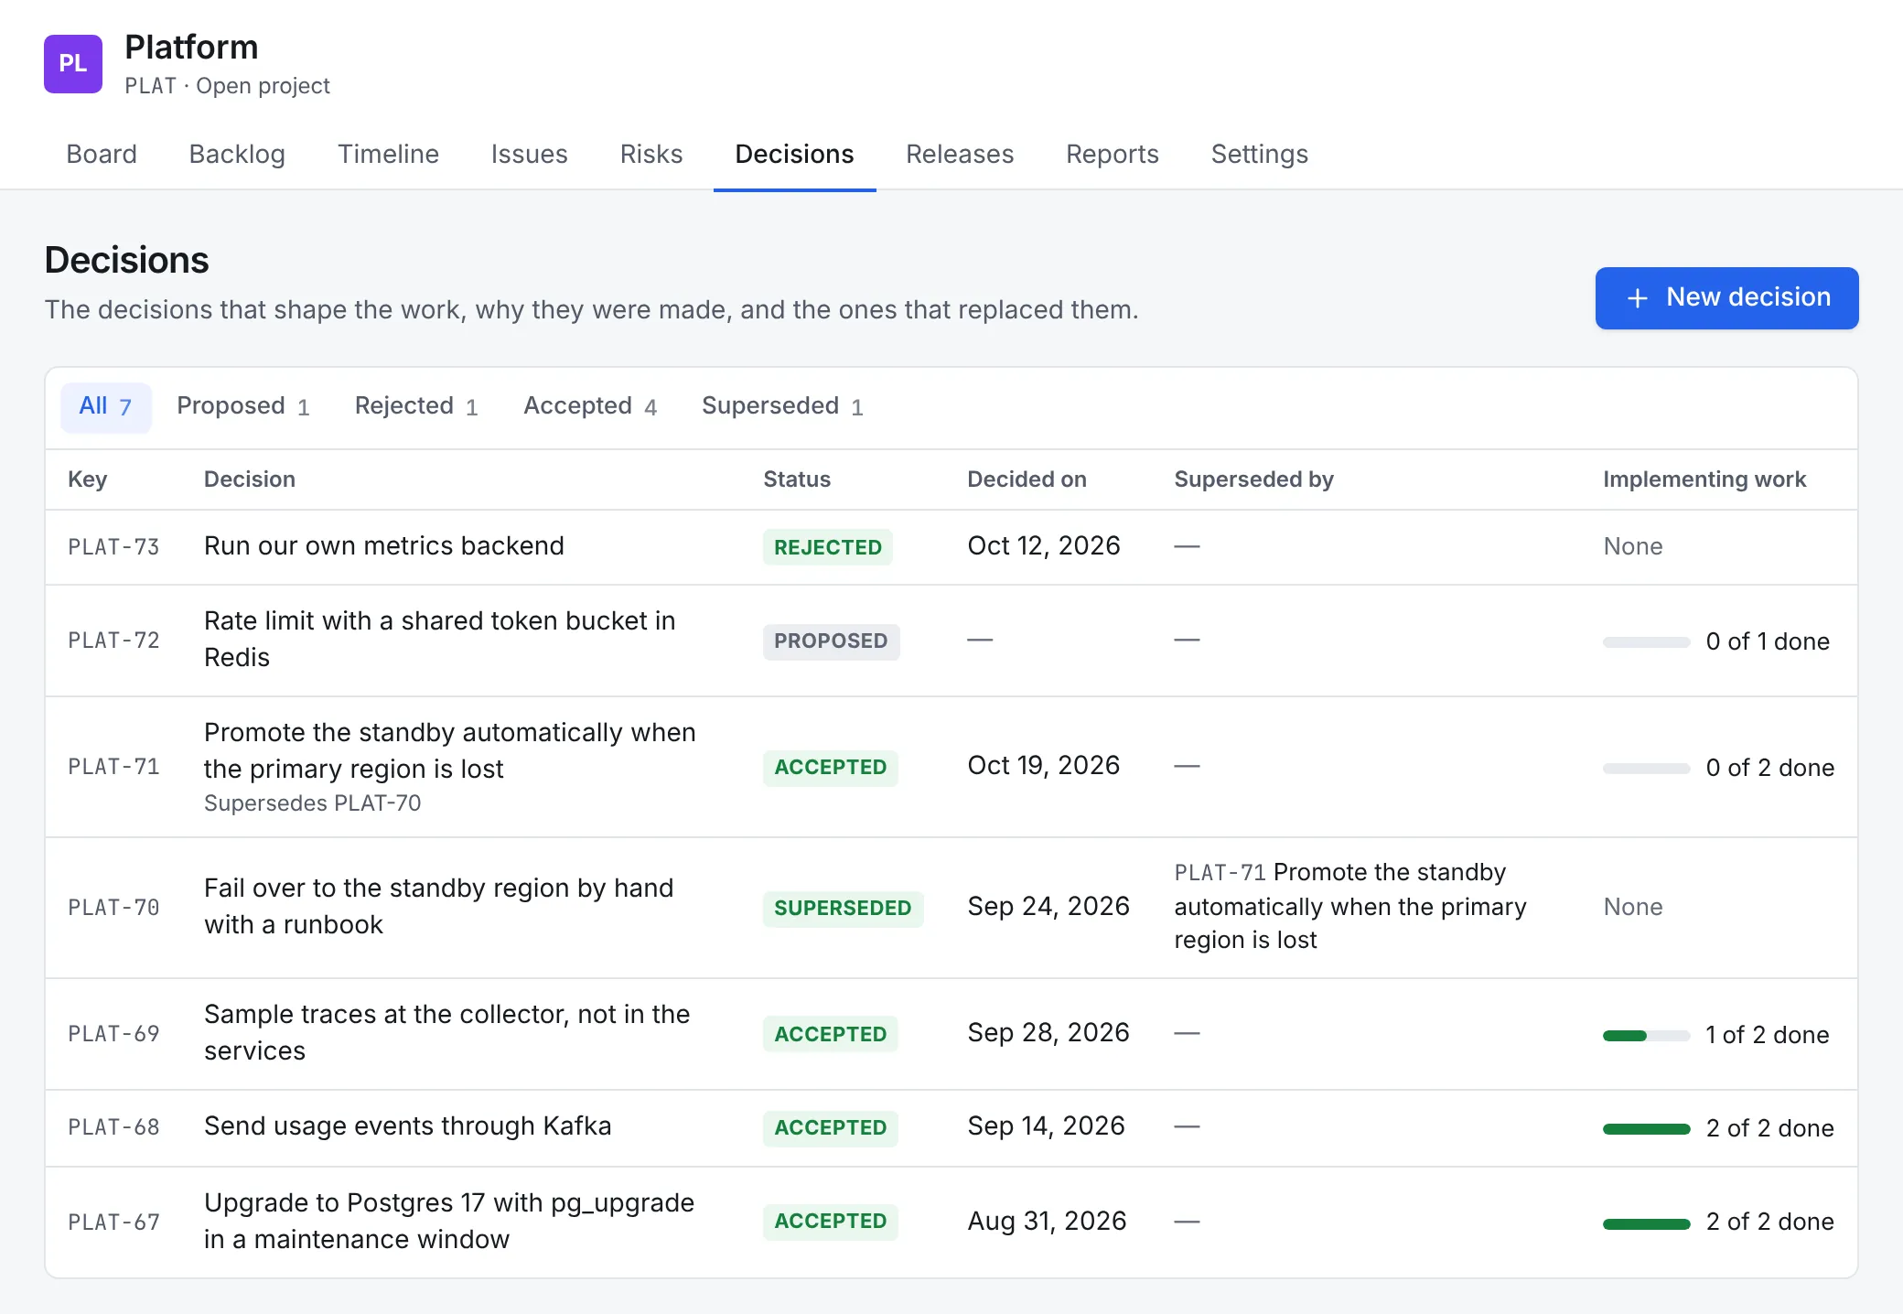Click the PROPOSED status badge
1903x1314 pixels.
[831, 641]
